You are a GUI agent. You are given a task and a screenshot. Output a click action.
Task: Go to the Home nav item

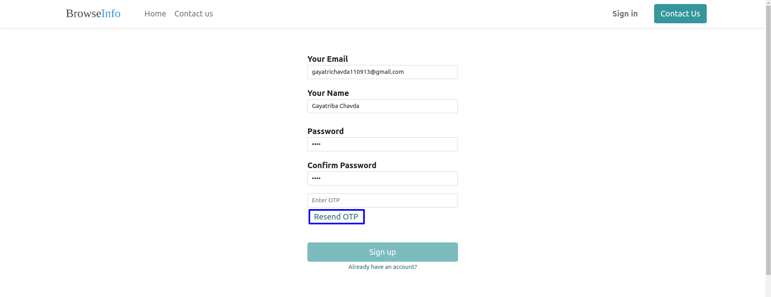[155, 14]
